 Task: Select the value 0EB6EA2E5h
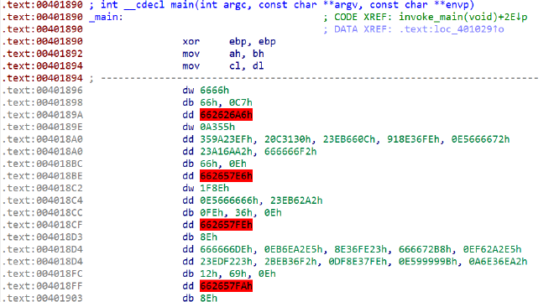pyautogui.click(x=293, y=249)
